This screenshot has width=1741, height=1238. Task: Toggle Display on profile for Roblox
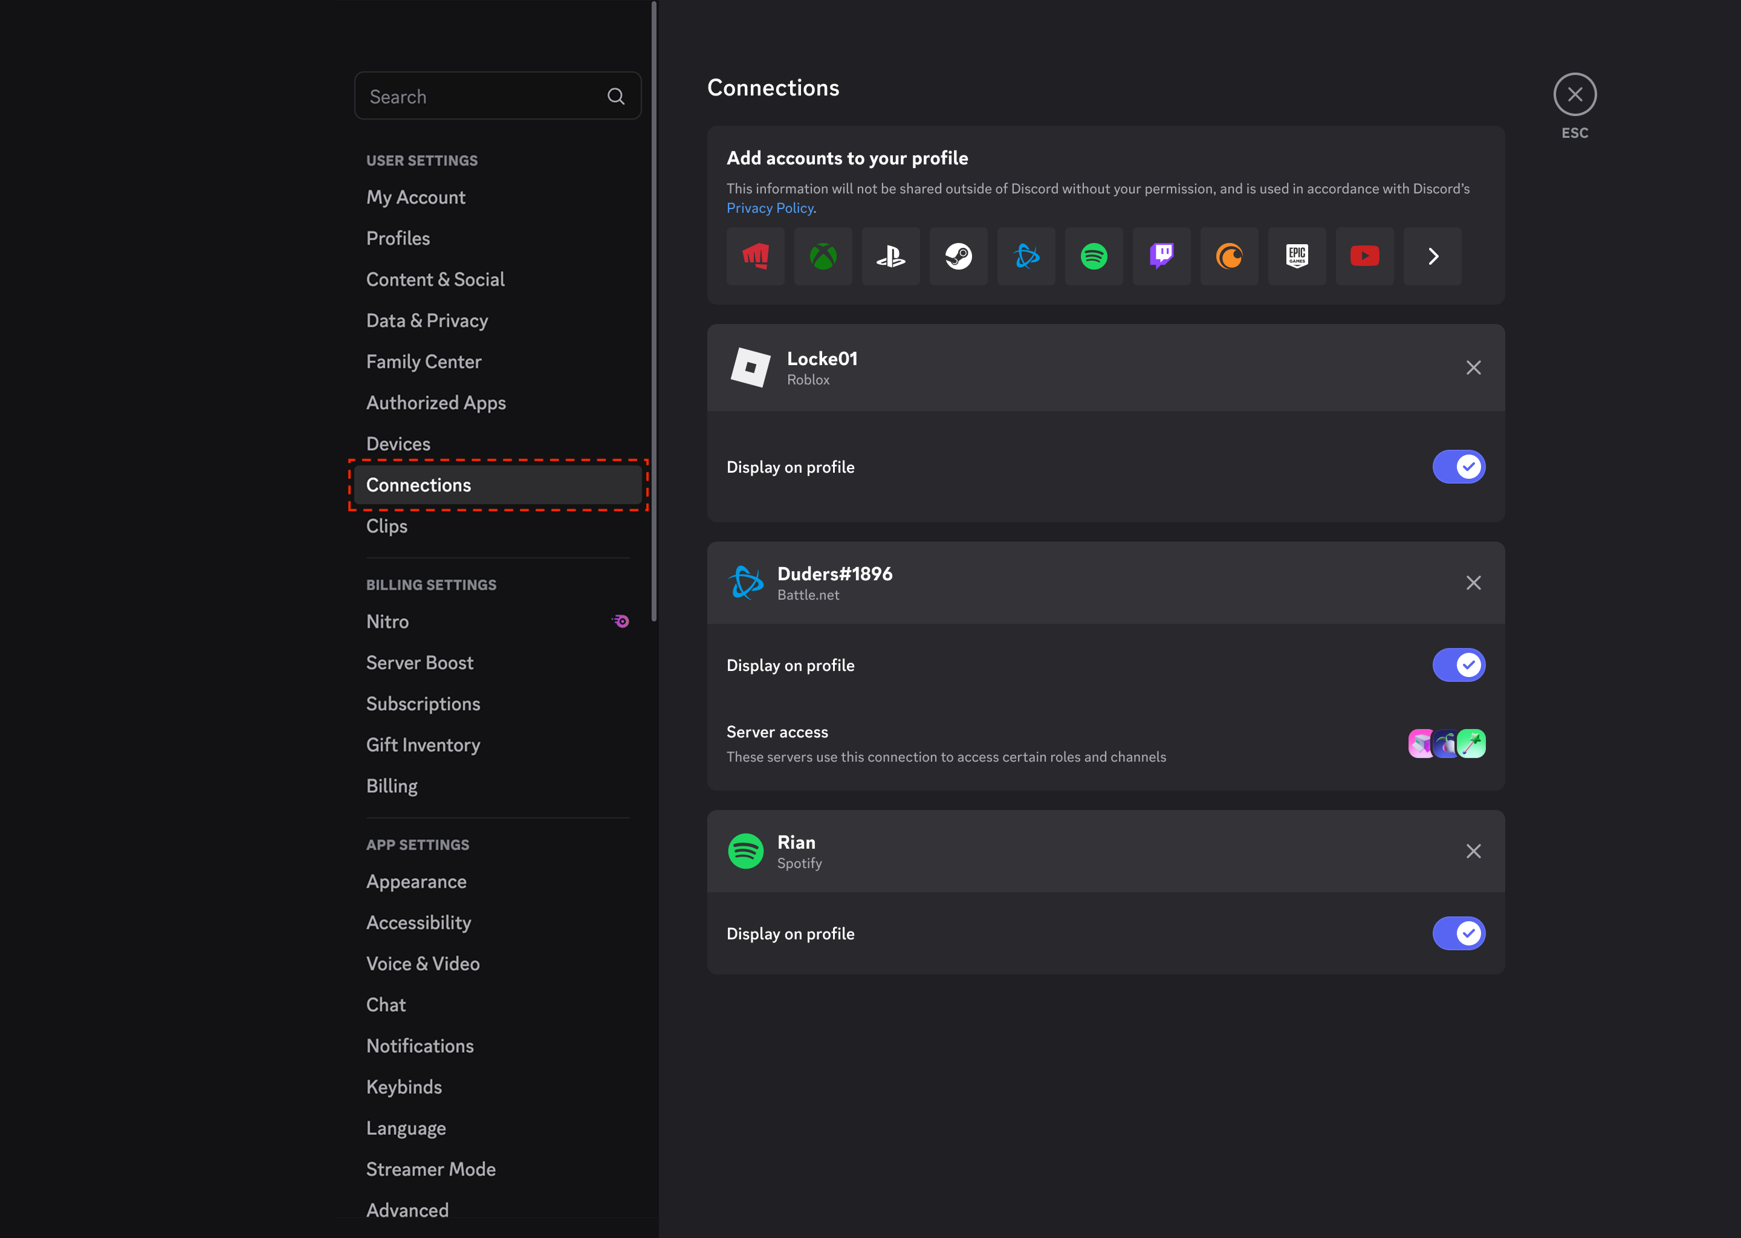point(1458,467)
